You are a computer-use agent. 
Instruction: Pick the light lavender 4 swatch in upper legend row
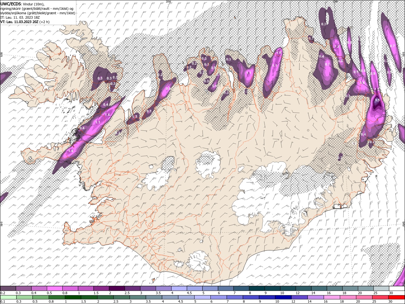point(178,288)
